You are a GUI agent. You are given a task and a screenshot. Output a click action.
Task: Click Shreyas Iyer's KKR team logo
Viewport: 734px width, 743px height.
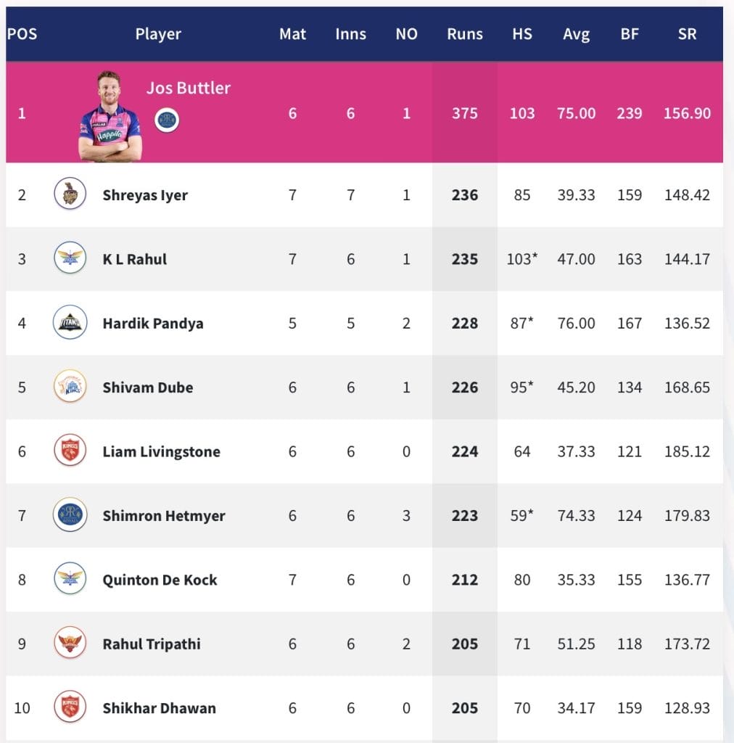[x=70, y=194]
